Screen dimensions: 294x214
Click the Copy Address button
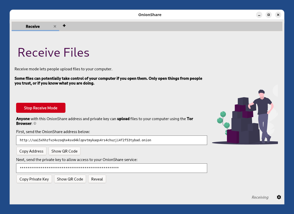click(31, 151)
